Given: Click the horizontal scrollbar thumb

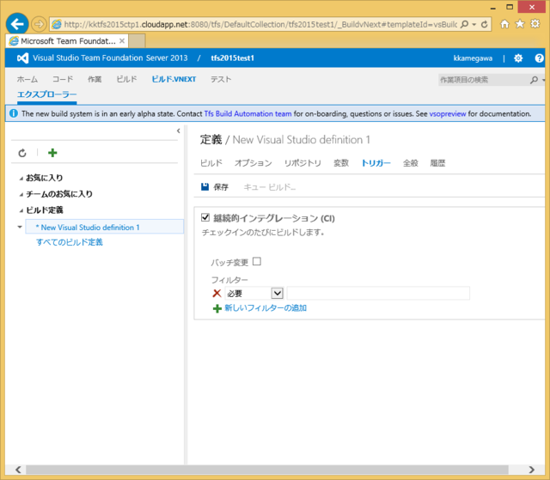Looking at the screenshot, I should point(267,470).
